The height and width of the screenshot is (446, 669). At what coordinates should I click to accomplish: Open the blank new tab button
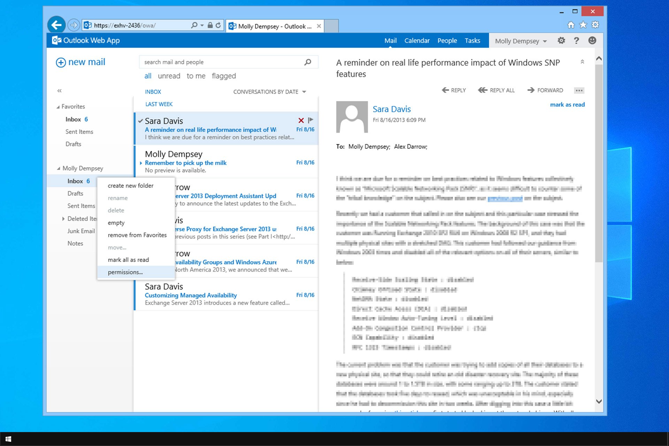331,26
